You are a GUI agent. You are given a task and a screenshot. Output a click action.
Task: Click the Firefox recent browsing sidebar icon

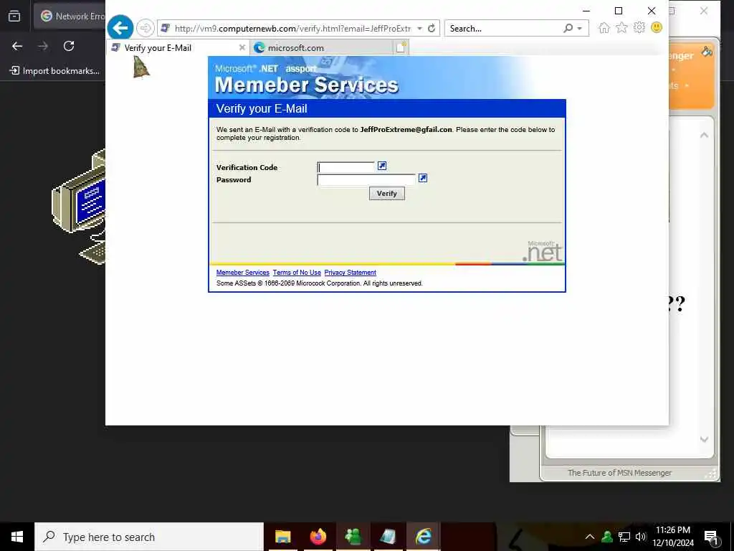point(14,16)
